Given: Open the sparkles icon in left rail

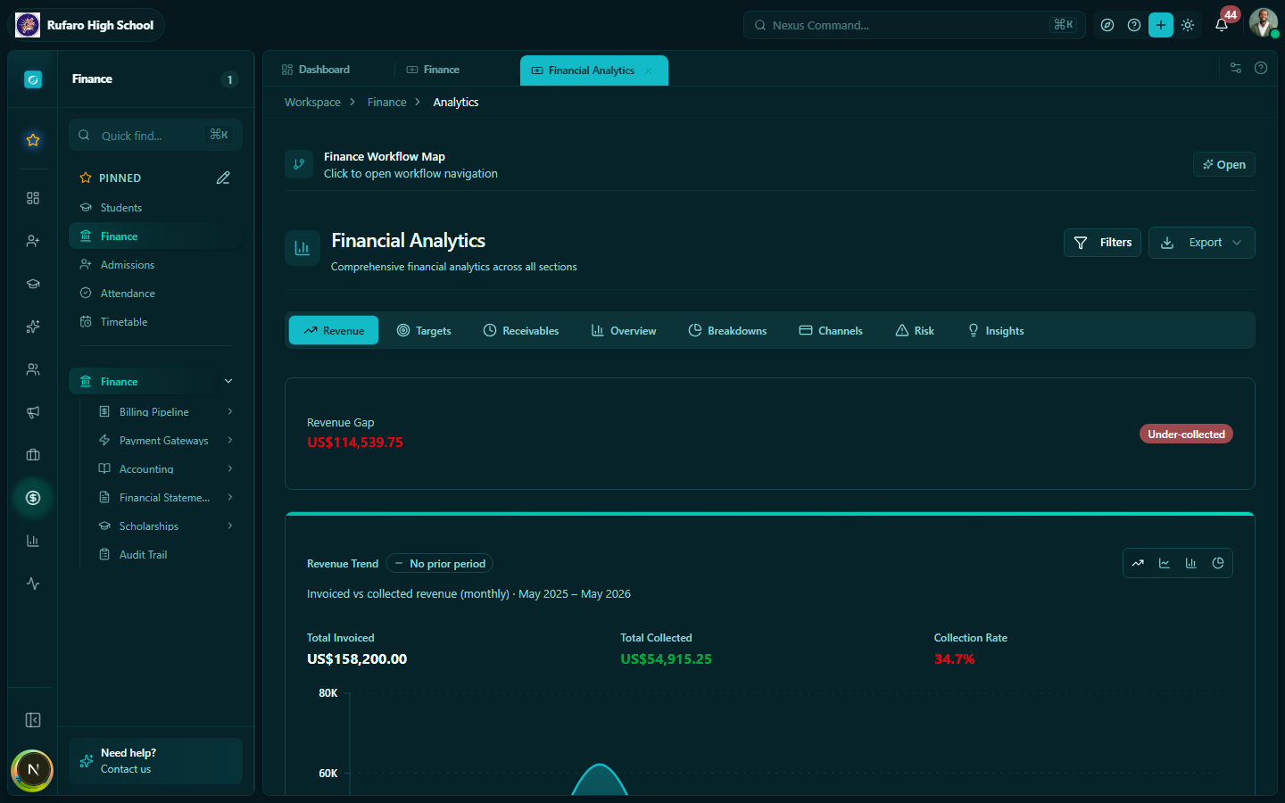Looking at the screenshot, I should [33, 327].
